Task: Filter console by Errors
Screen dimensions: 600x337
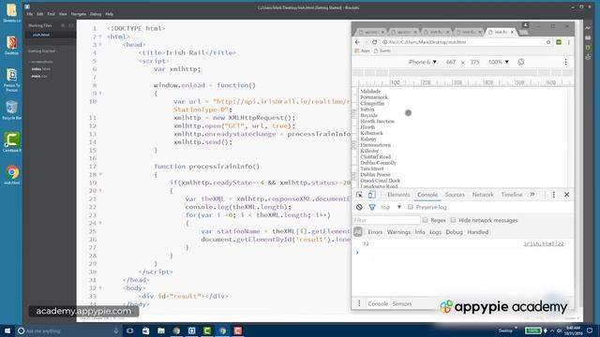Action: pos(375,232)
